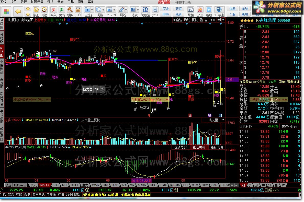Switch to 分时图 side tab
304x202 pixels.
click(2, 38)
